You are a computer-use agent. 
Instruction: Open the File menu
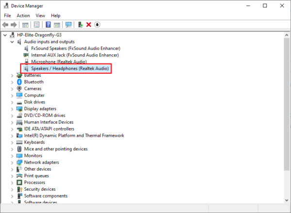(x=7, y=16)
